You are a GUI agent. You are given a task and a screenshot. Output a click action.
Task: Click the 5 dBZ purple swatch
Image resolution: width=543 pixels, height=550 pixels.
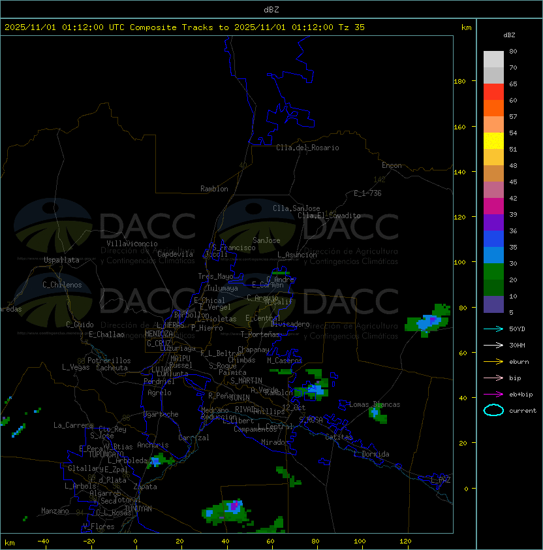(x=493, y=304)
